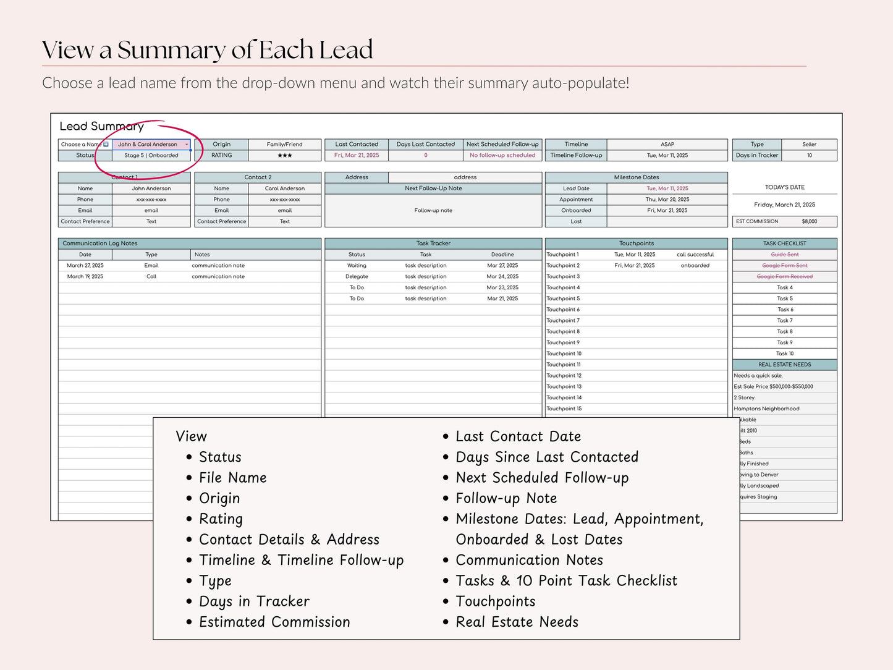Click Contact 1 Contact Preference Text cell
This screenshot has width=893, height=670.
[151, 221]
